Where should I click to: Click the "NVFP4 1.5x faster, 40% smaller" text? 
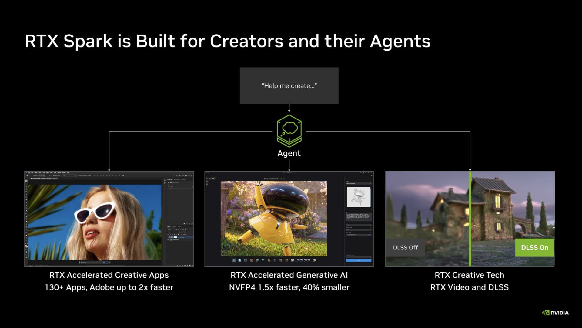289,287
